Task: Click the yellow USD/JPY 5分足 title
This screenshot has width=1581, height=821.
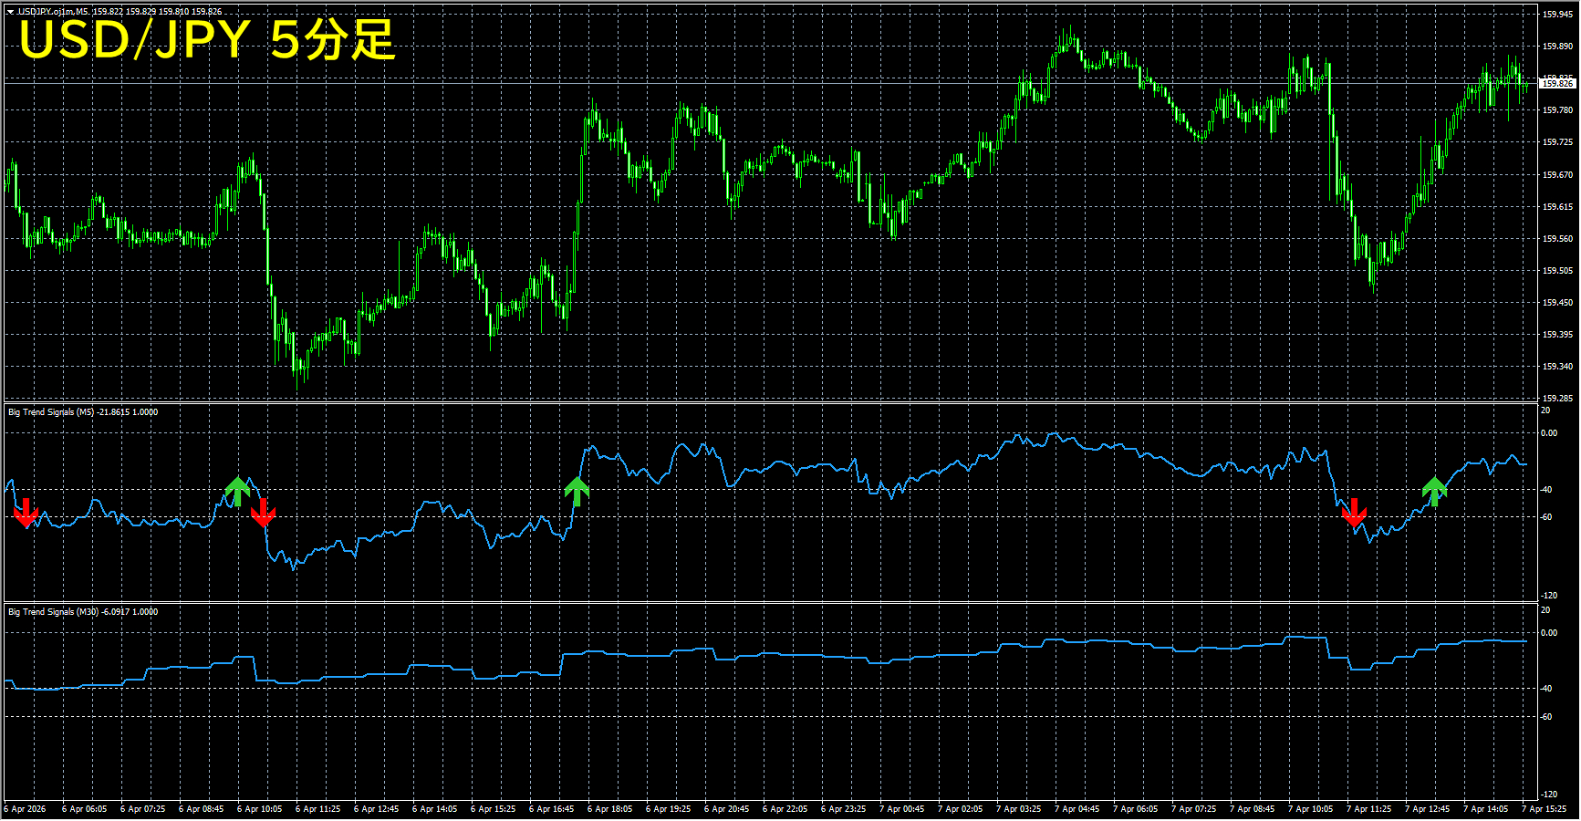Action: pyautogui.click(x=207, y=40)
